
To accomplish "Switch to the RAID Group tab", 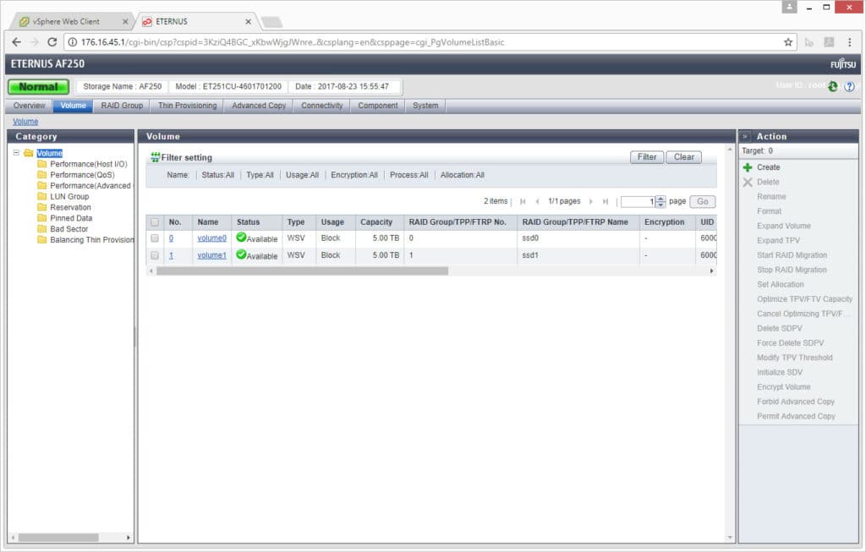I will click(122, 106).
